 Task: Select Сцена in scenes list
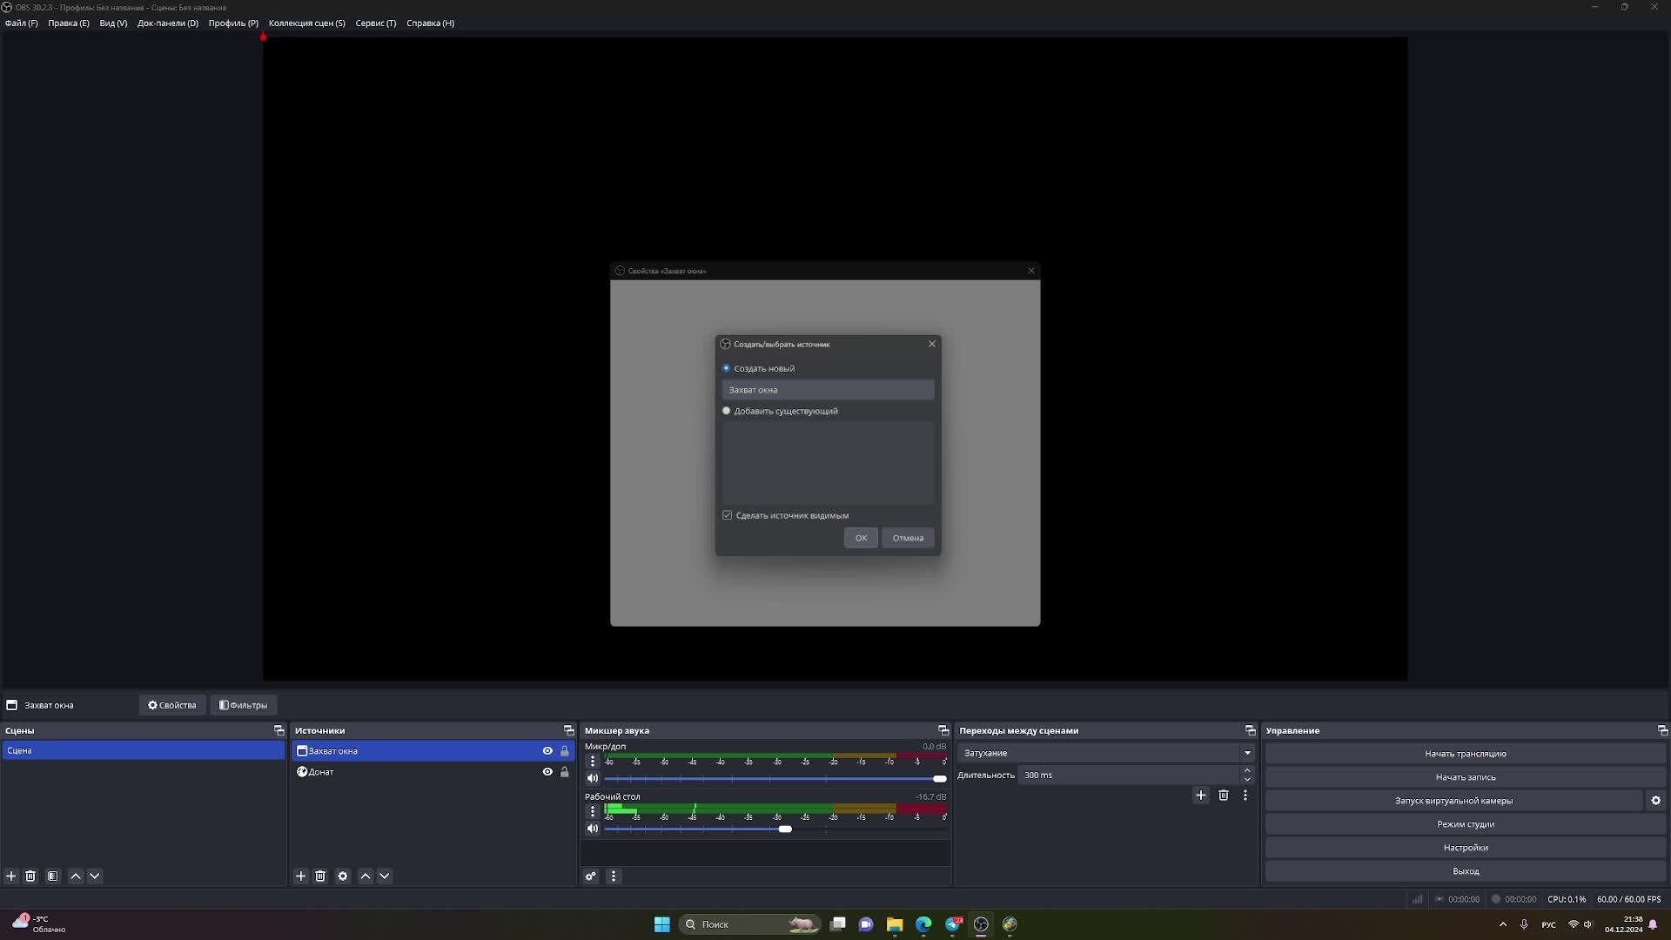pyautogui.click(x=144, y=751)
